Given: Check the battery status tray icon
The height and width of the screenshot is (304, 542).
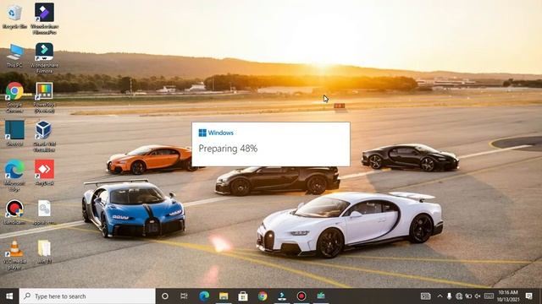Looking at the screenshot, I should point(468,296).
